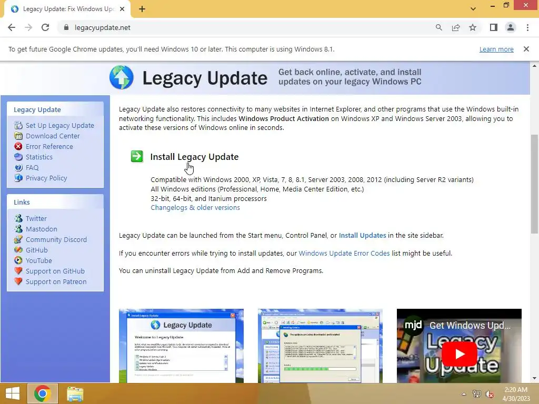Open Changelogs & older versions link
This screenshot has width=539, height=404.
point(195,207)
